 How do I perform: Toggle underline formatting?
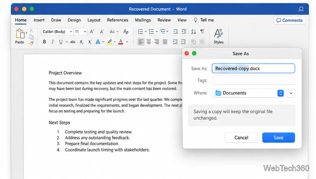(x=60, y=42)
